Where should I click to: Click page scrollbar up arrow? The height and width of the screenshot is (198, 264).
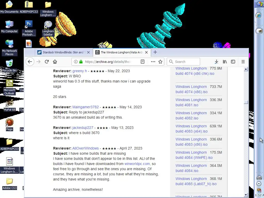[x=246, y=69]
